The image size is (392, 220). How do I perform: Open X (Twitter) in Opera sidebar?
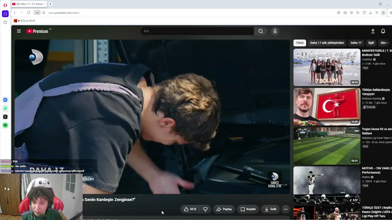point(5,117)
